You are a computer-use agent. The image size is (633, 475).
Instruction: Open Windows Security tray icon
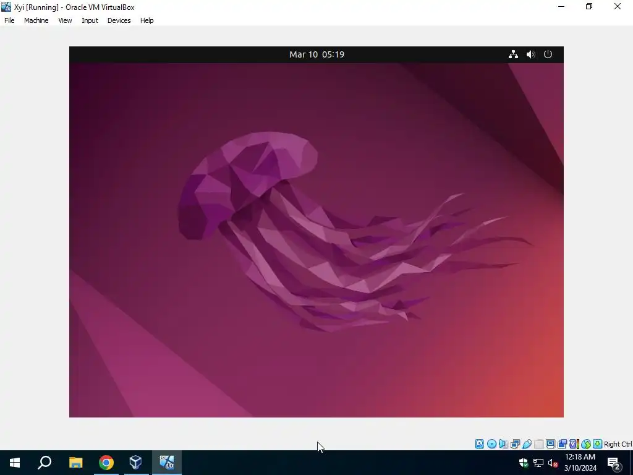523,463
